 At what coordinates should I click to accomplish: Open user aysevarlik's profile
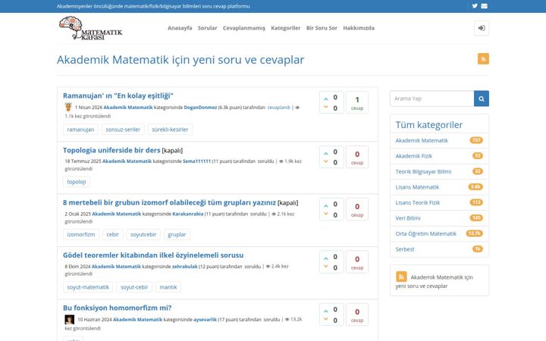point(205,320)
